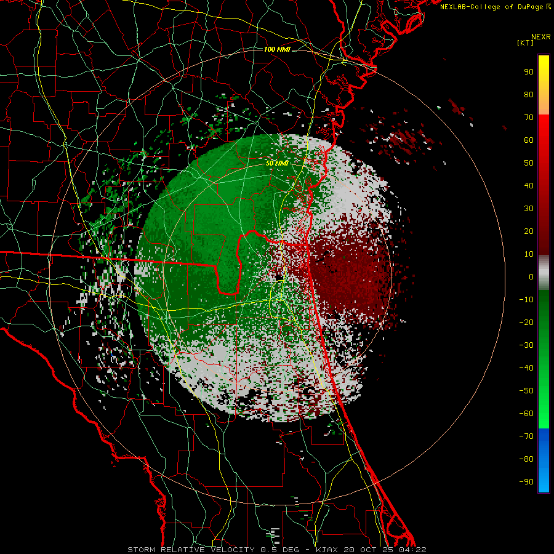Image resolution: width=554 pixels, height=554 pixels.
Task: Click the 40 value on the velocity scale
Action: click(x=529, y=186)
